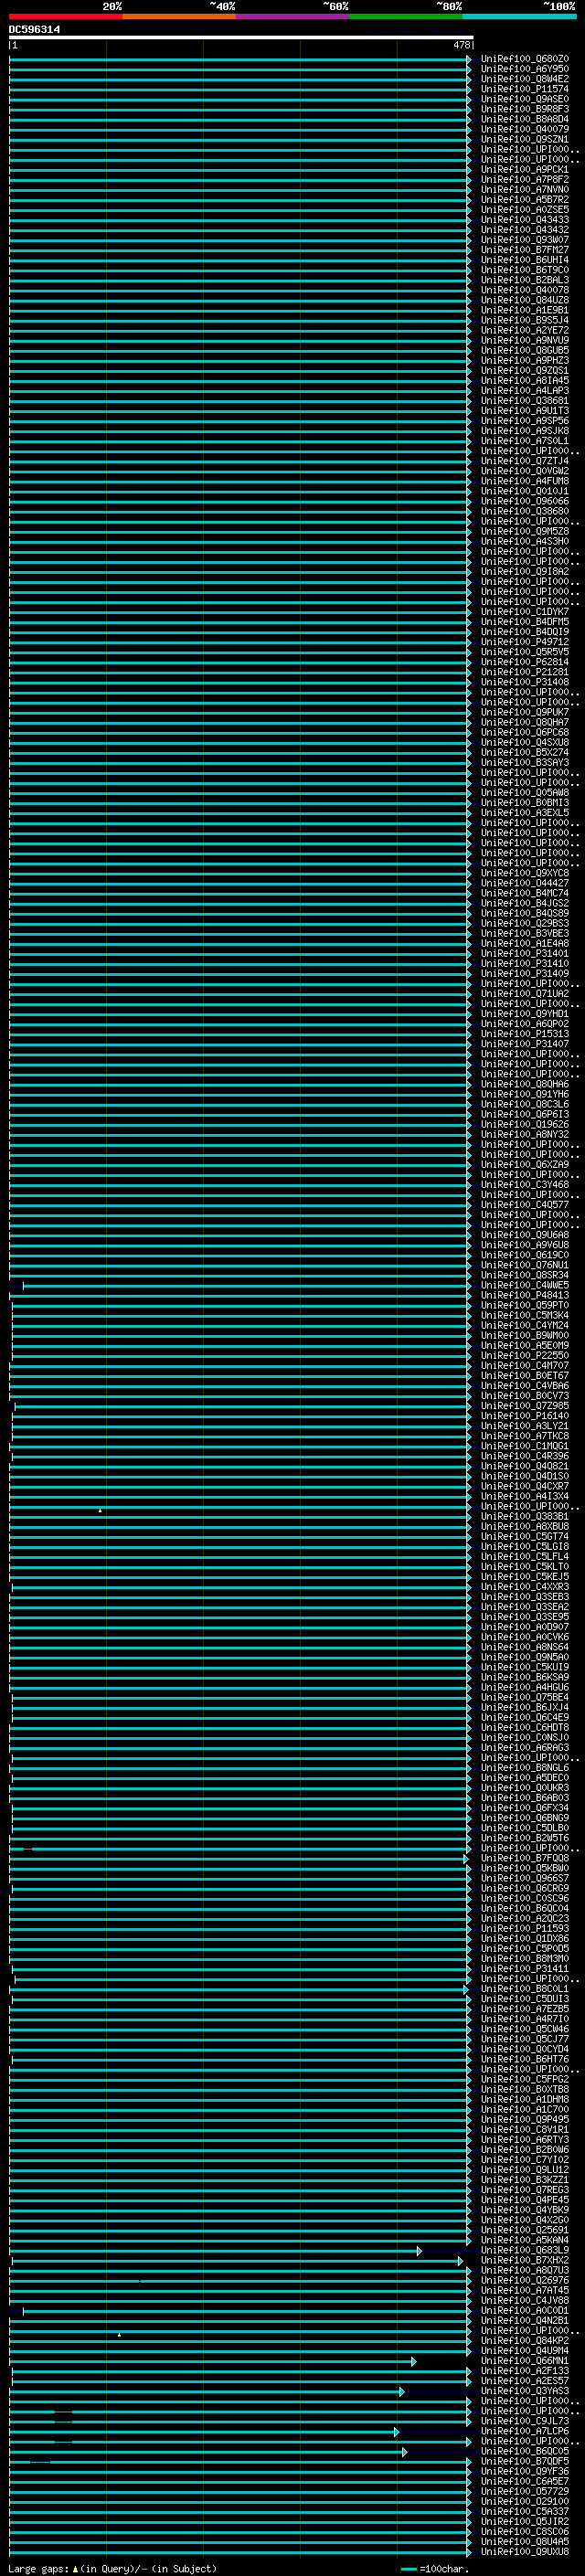Open hit UniRef100_Q43433
The image size is (585, 2576).
524,220
